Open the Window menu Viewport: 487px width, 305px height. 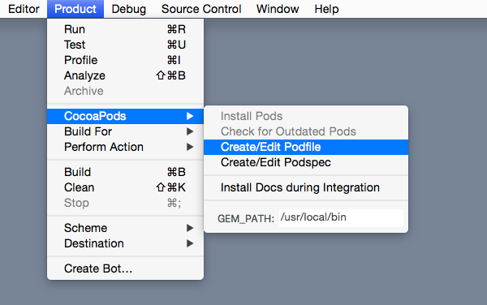click(278, 9)
